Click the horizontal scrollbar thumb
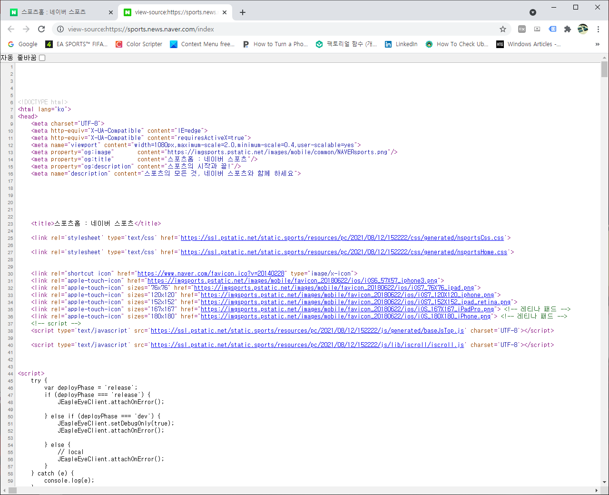The image size is (609, 495). (x=12, y=491)
